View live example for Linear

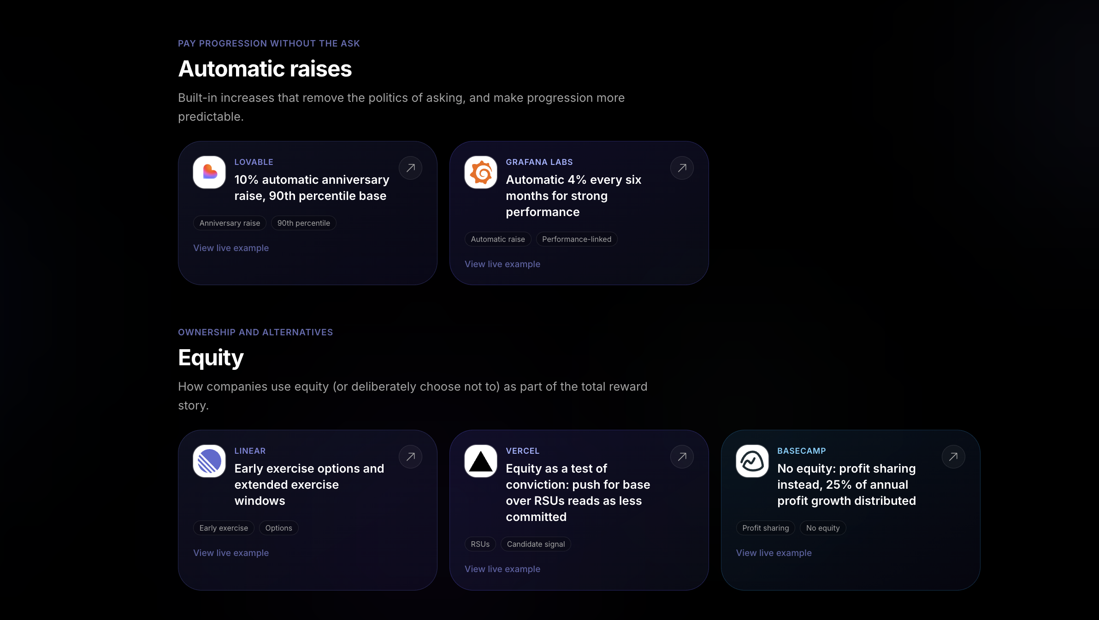(x=231, y=553)
